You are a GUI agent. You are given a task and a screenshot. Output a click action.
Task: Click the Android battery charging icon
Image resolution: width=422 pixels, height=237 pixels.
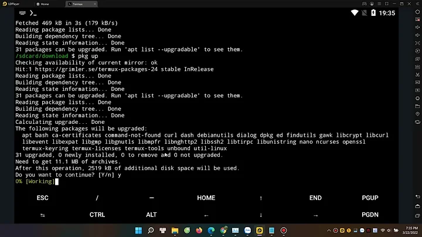click(x=373, y=13)
